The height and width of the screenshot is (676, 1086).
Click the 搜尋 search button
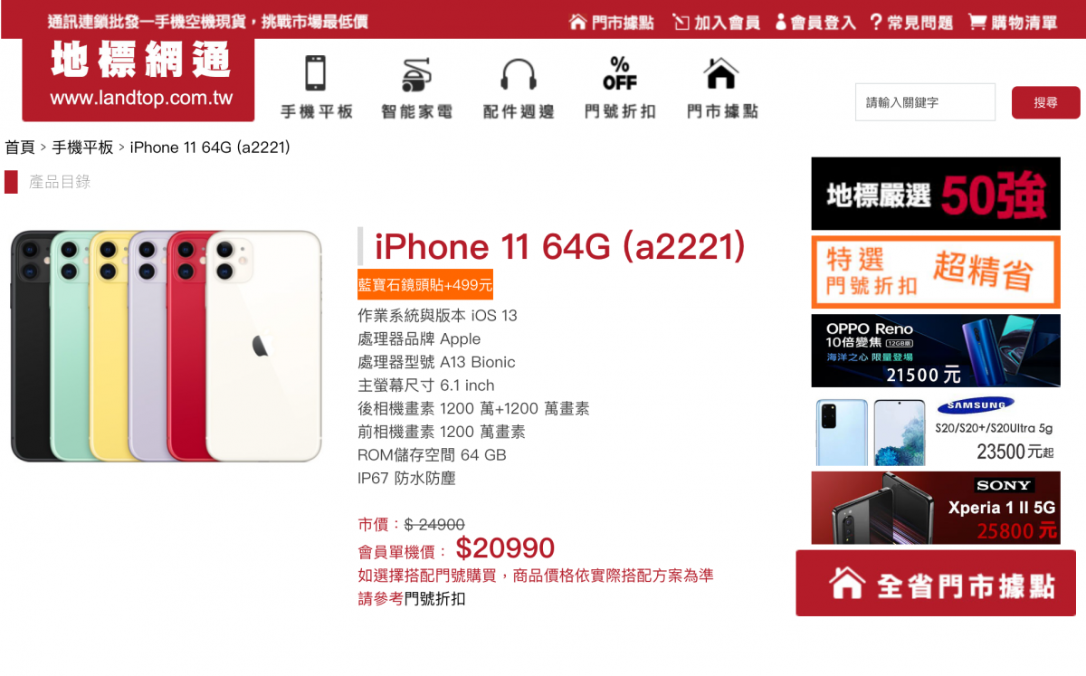tap(1045, 102)
